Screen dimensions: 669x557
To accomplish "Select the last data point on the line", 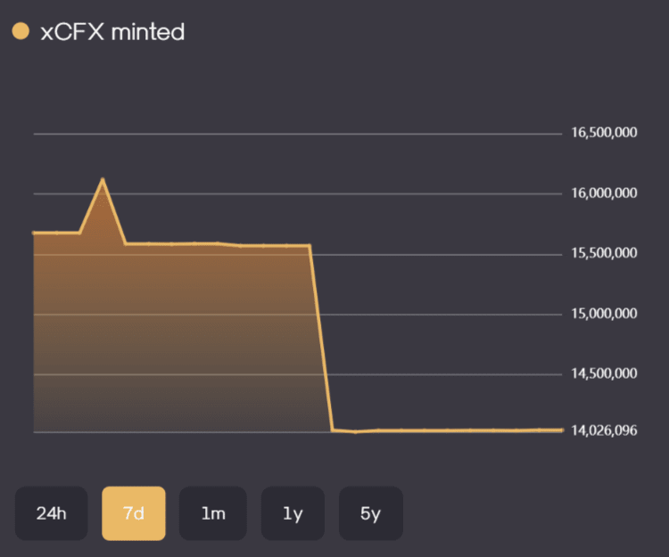I will 562,430.
